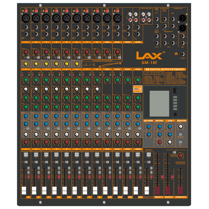Click channel 2 red PAN knob
The image size is (209, 209).
36,142
